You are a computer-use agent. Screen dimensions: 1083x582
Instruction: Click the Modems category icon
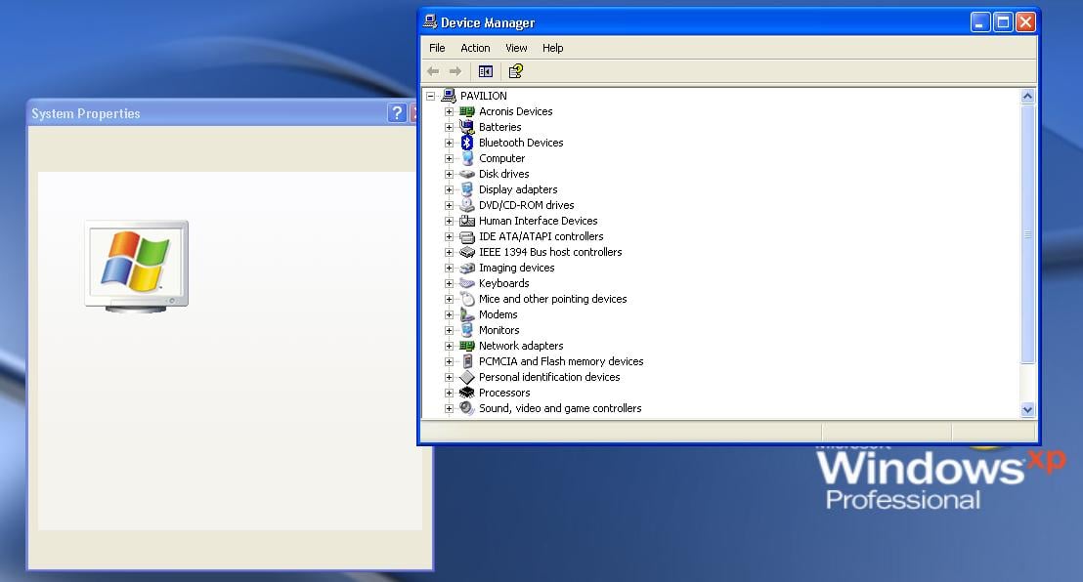click(467, 314)
